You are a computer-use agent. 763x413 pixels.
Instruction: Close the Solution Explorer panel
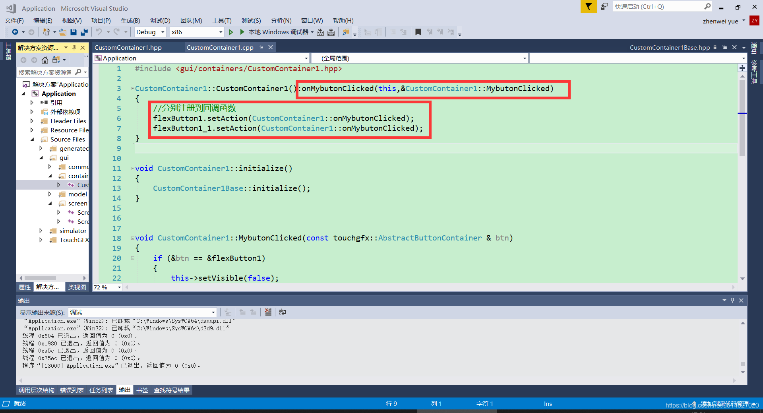click(x=83, y=48)
